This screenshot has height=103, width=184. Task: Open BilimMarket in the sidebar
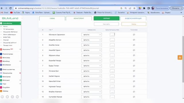7,65
